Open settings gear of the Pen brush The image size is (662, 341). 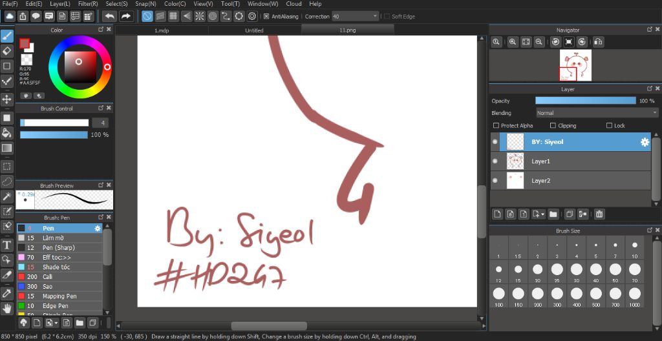pos(98,229)
